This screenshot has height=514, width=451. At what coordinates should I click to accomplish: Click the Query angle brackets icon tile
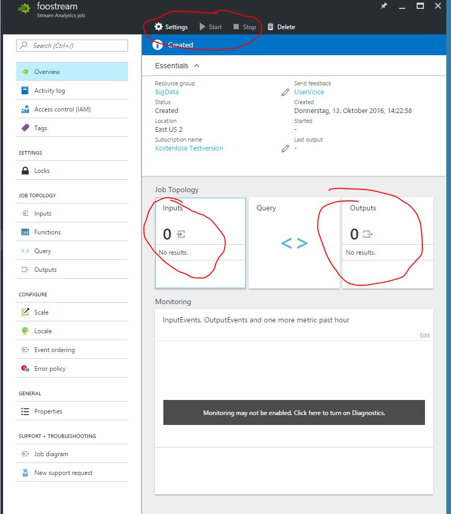click(x=294, y=243)
